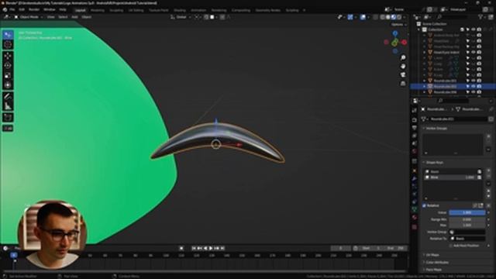
Task: Switch to the Modeling workspace tab
Action: (98, 10)
